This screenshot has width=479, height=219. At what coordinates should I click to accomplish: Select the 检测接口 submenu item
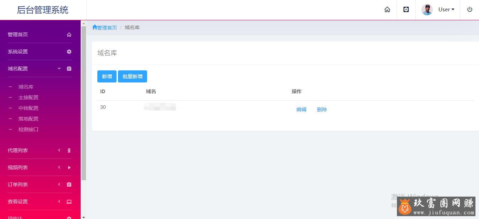click(28, 129)
